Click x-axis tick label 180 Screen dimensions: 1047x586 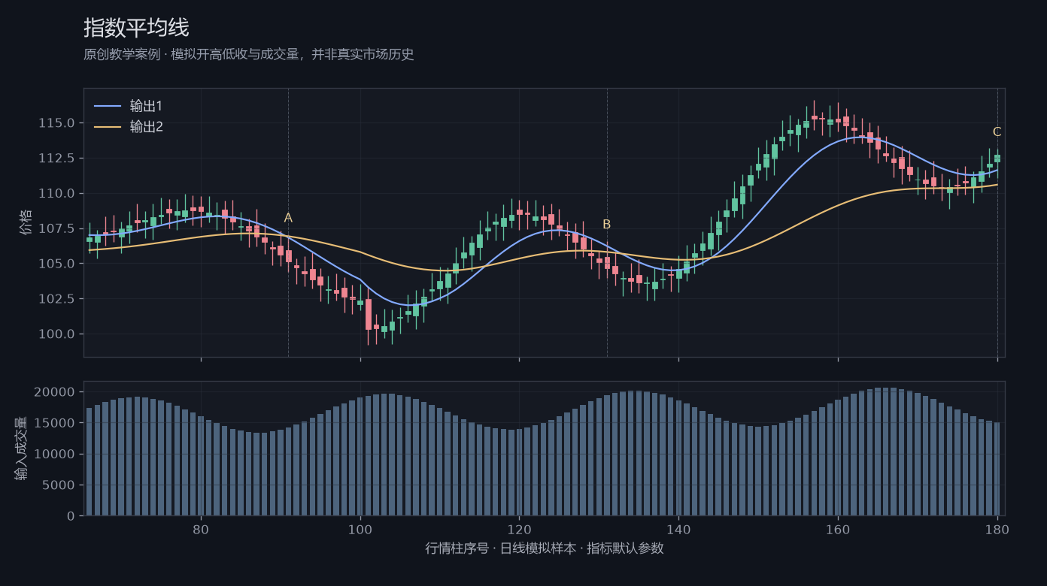click(997, 528)
